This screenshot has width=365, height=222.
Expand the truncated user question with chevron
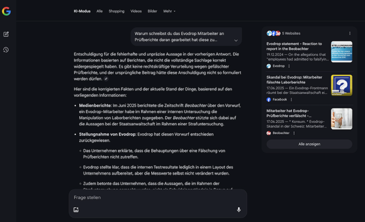click(236, 40)
